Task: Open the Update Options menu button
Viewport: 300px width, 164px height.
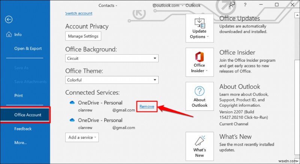Action: click(x=199, y=28)
